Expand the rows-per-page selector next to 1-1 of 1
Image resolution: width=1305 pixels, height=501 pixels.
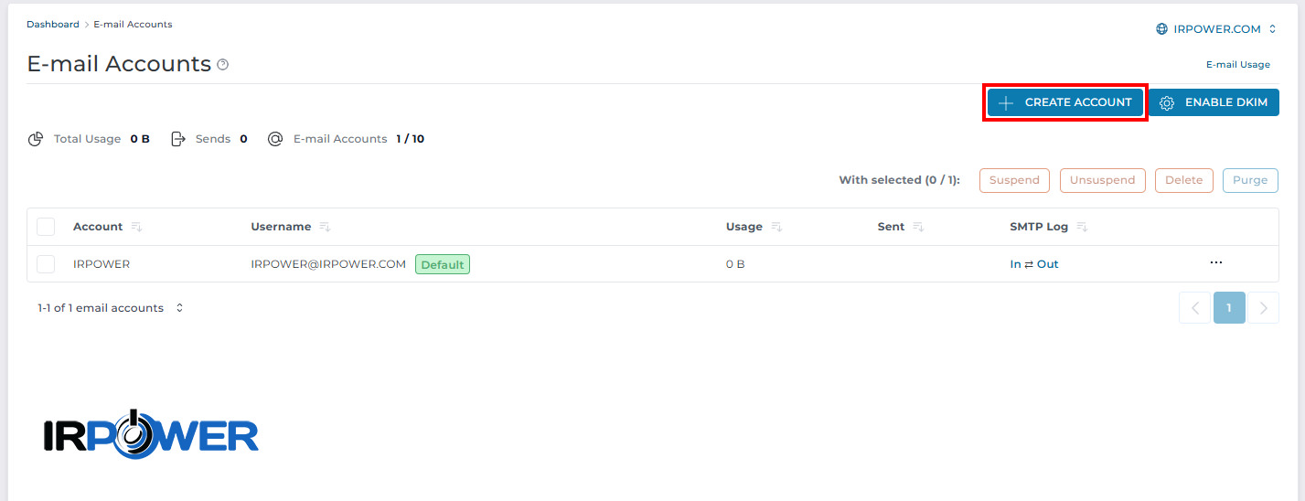[x=179, y=308]
